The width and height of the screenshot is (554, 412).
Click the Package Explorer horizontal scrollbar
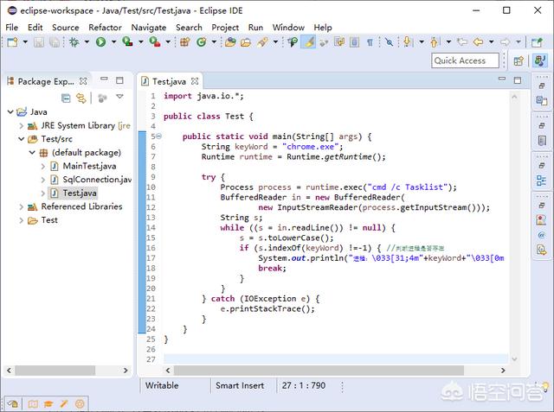(x=55, y=371)
